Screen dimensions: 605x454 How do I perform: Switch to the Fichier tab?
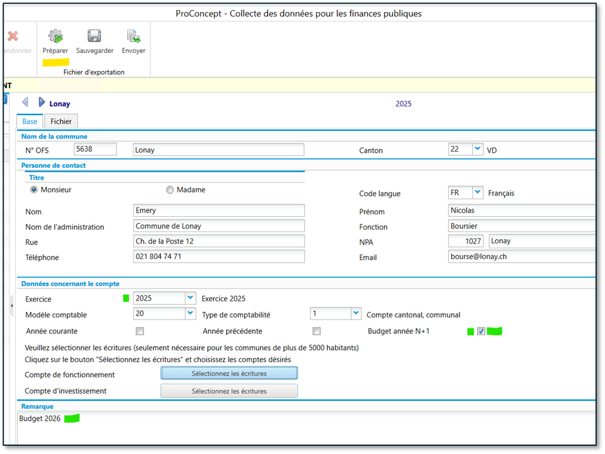61,121
